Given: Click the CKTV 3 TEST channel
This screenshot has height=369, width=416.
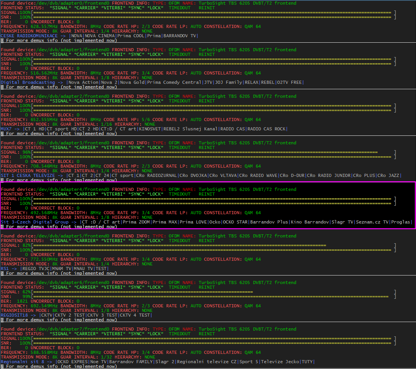Looking at the screenshot, I should pyautogui.click(x=102, y=315).
